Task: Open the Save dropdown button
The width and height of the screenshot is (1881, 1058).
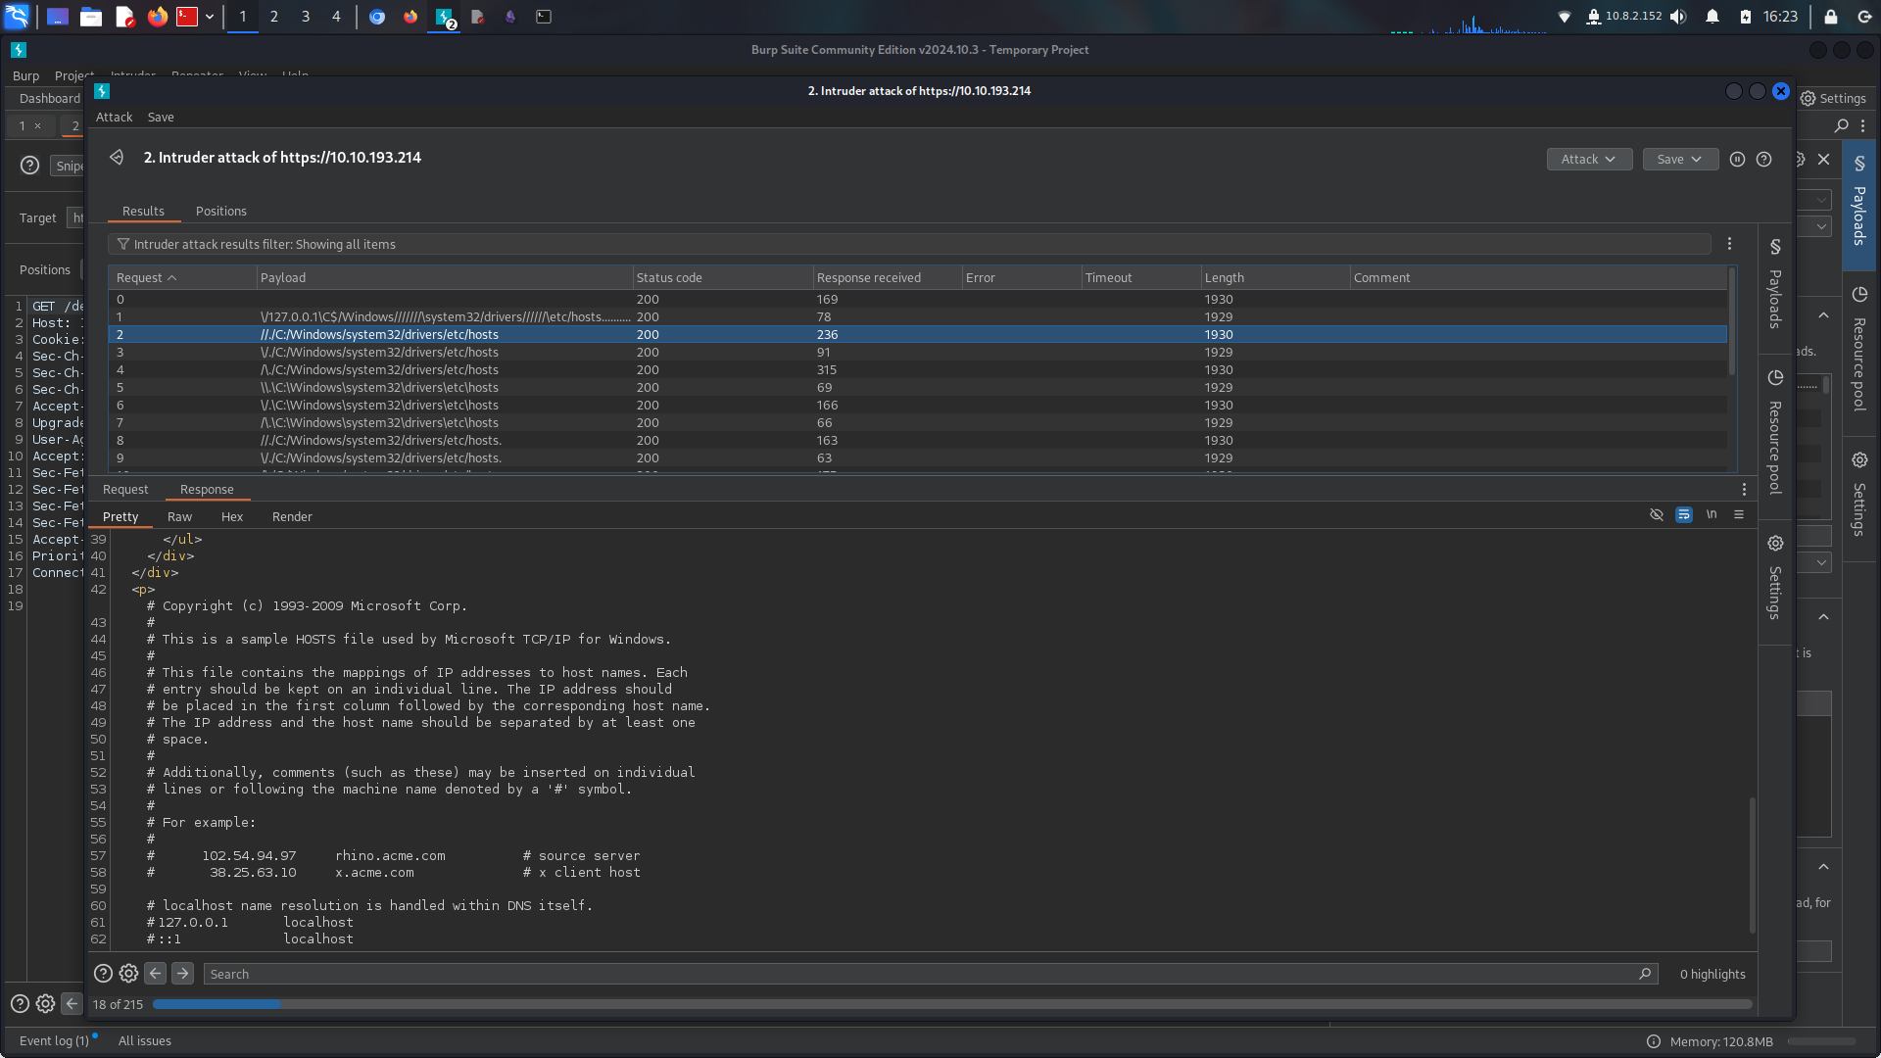Action: coord(1680,159)
